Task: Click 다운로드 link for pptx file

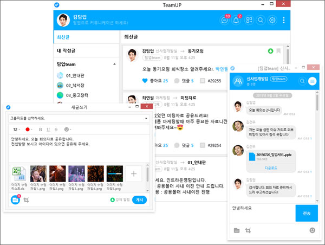Action: [271, 168]
